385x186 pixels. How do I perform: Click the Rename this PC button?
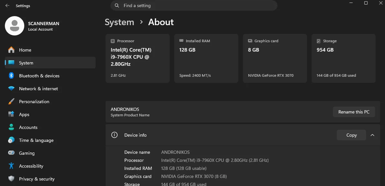click(354, 112)
